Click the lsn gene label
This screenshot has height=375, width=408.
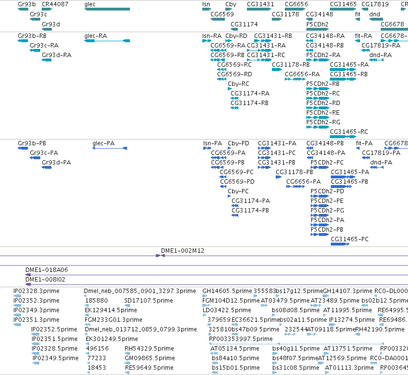[206, 4]
